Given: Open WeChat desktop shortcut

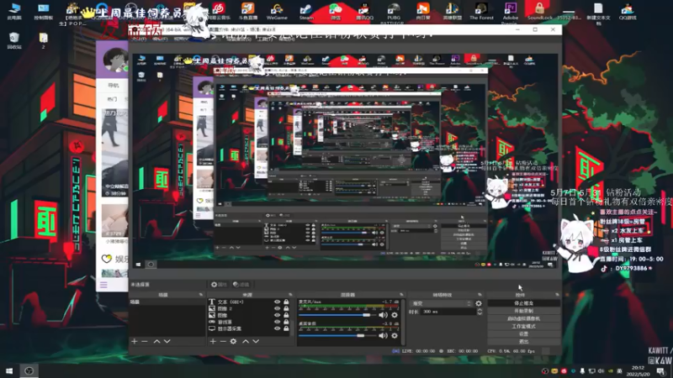Looking at the screenshot, I should tap(335, 11).
